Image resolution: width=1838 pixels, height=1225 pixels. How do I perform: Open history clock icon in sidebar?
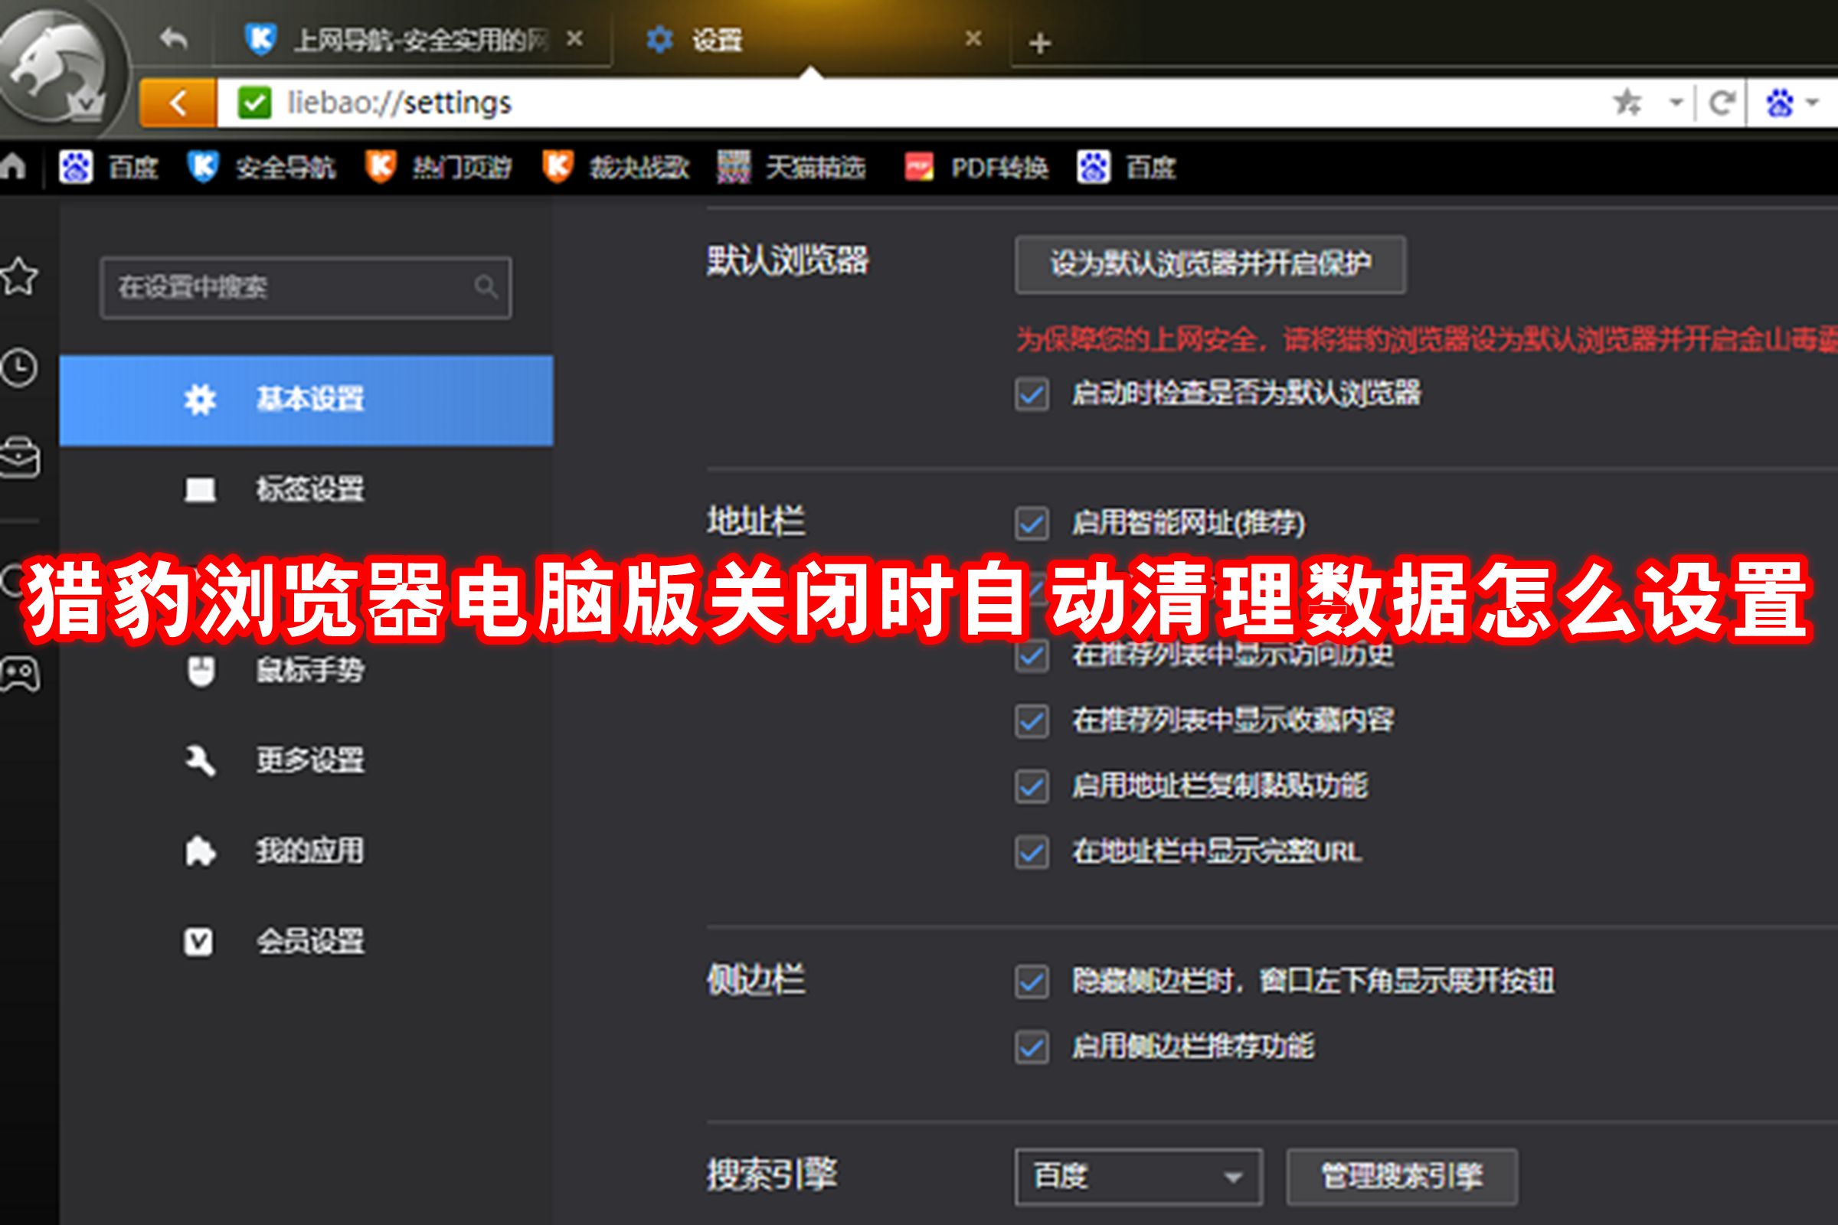18,367
